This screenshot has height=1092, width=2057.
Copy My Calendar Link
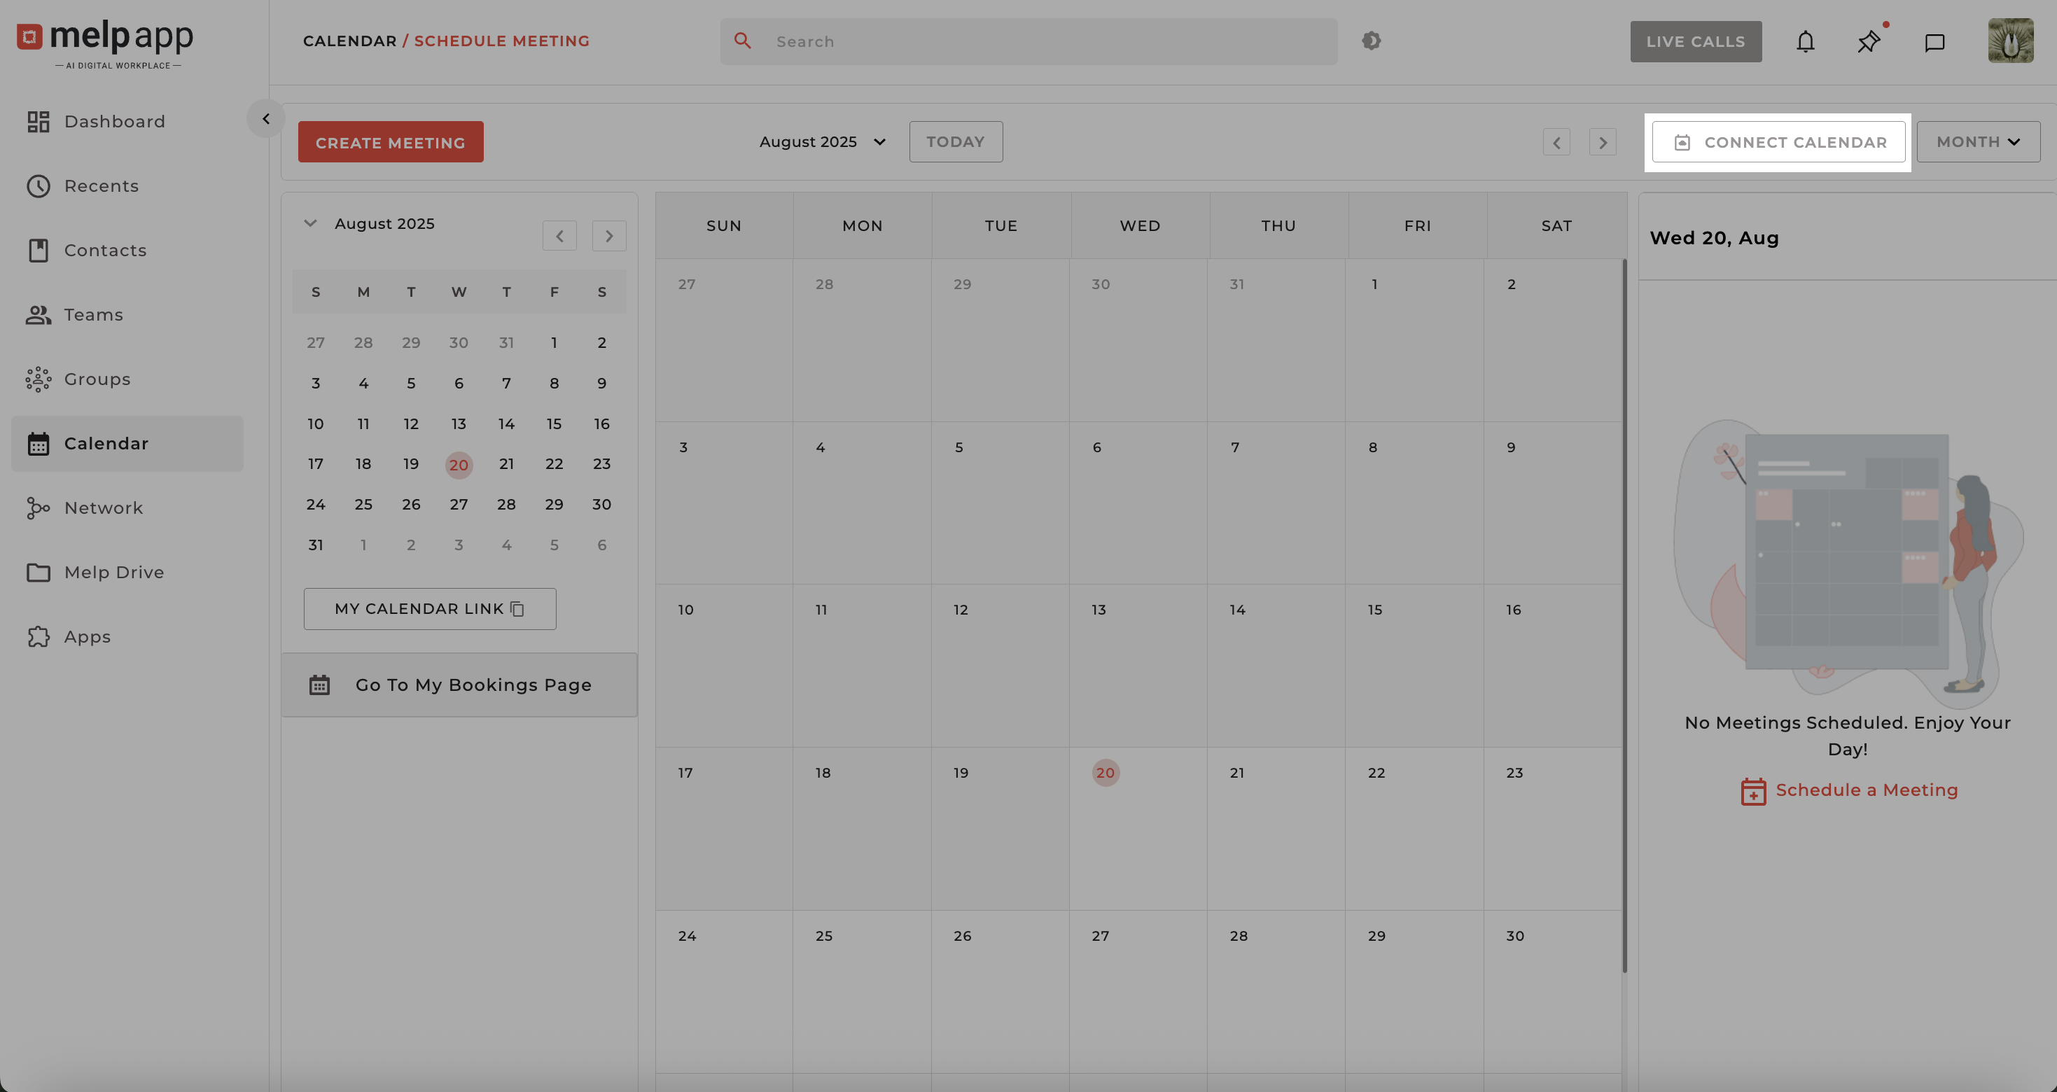pos(430,609)
